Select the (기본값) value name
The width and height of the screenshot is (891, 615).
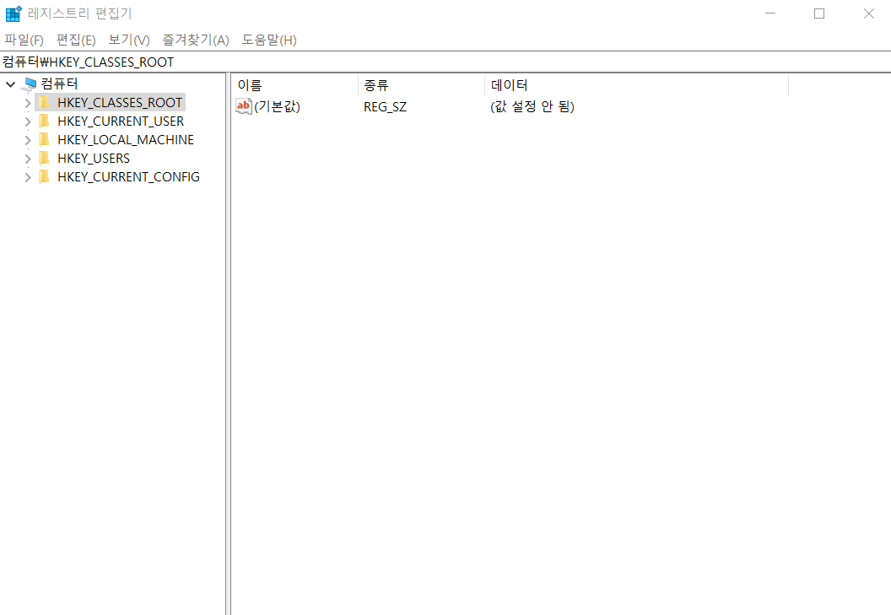pyautogui.click(x=277, y=106)
